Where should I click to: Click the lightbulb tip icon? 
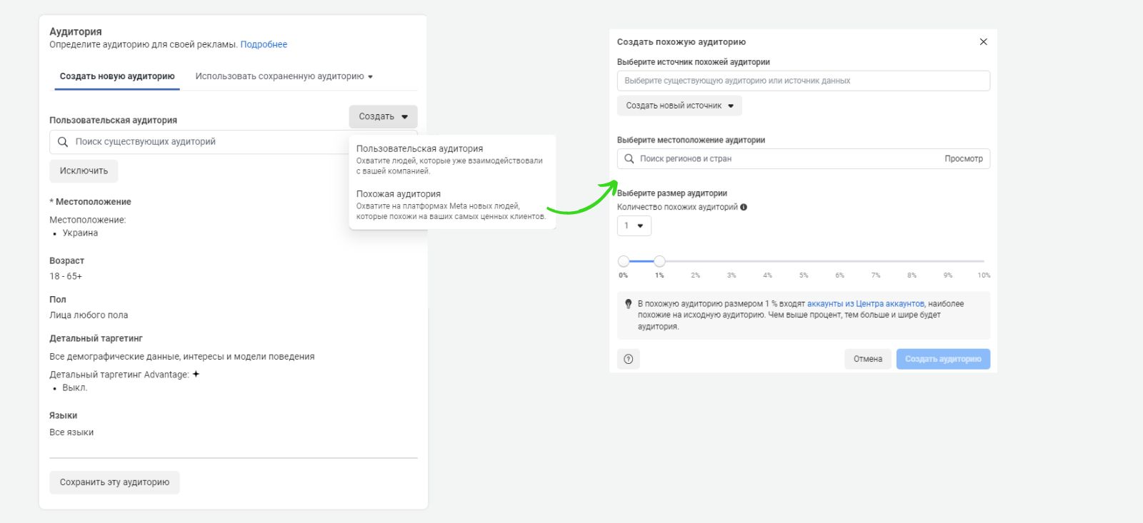tap(629, 304)
